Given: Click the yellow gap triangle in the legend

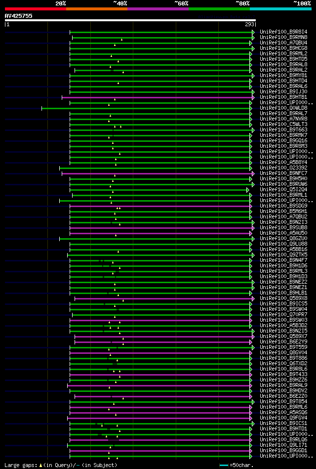Looking at the screenshot, I should (40, 466).
